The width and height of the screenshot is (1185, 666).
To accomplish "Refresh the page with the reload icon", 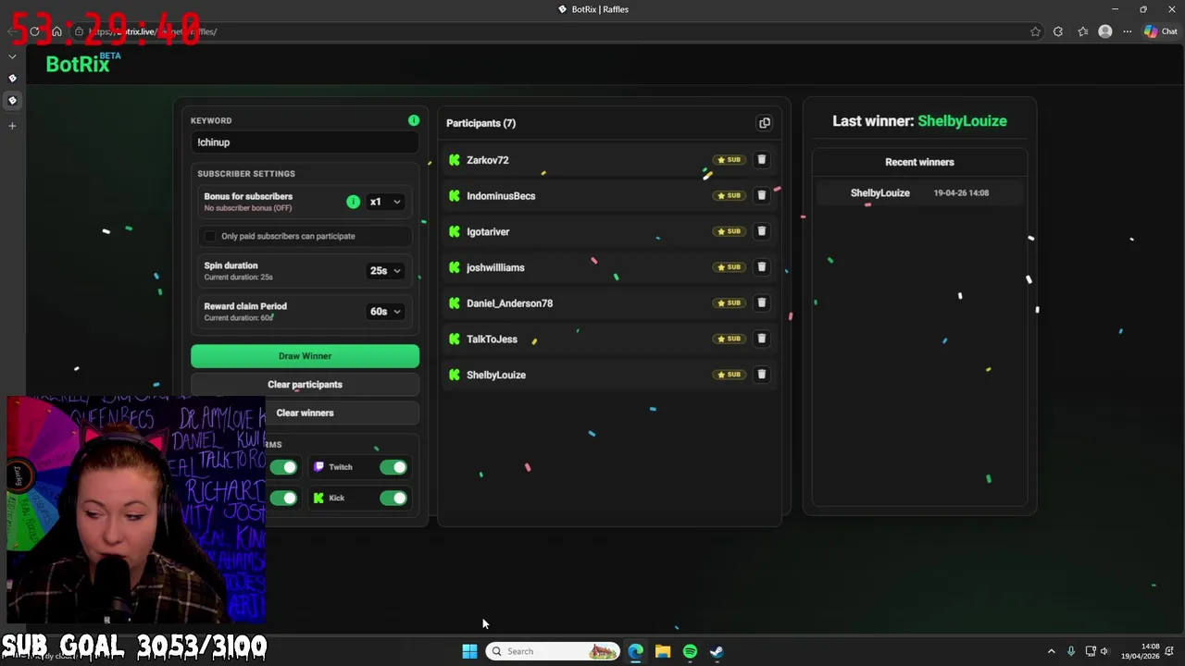I will (x=34, y=31).
